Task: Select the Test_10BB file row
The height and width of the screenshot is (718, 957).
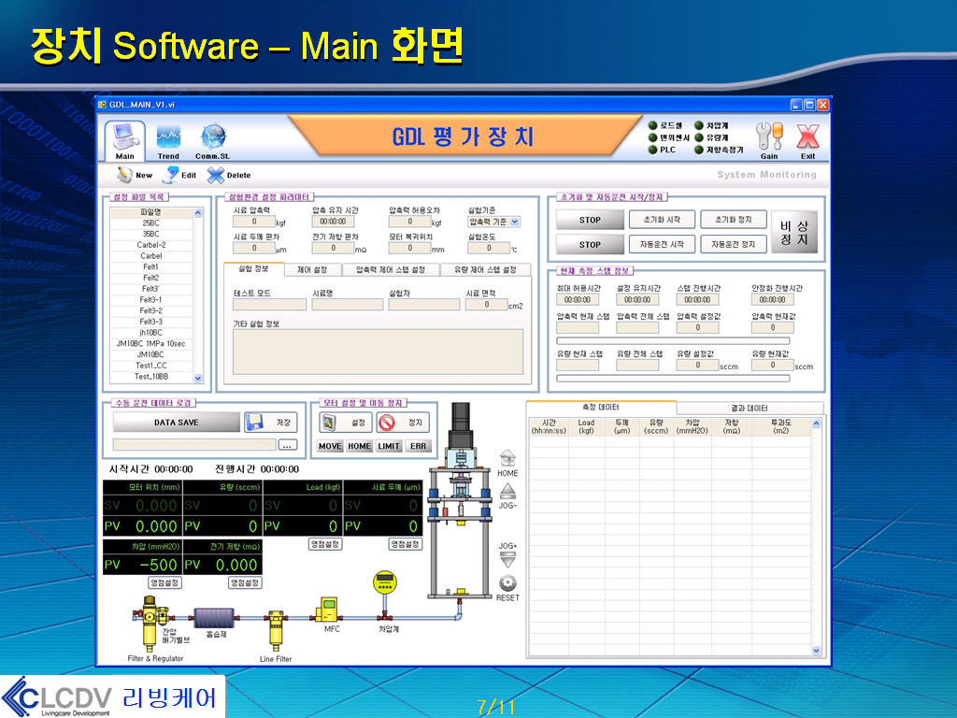Action: (x=151, y=378)
